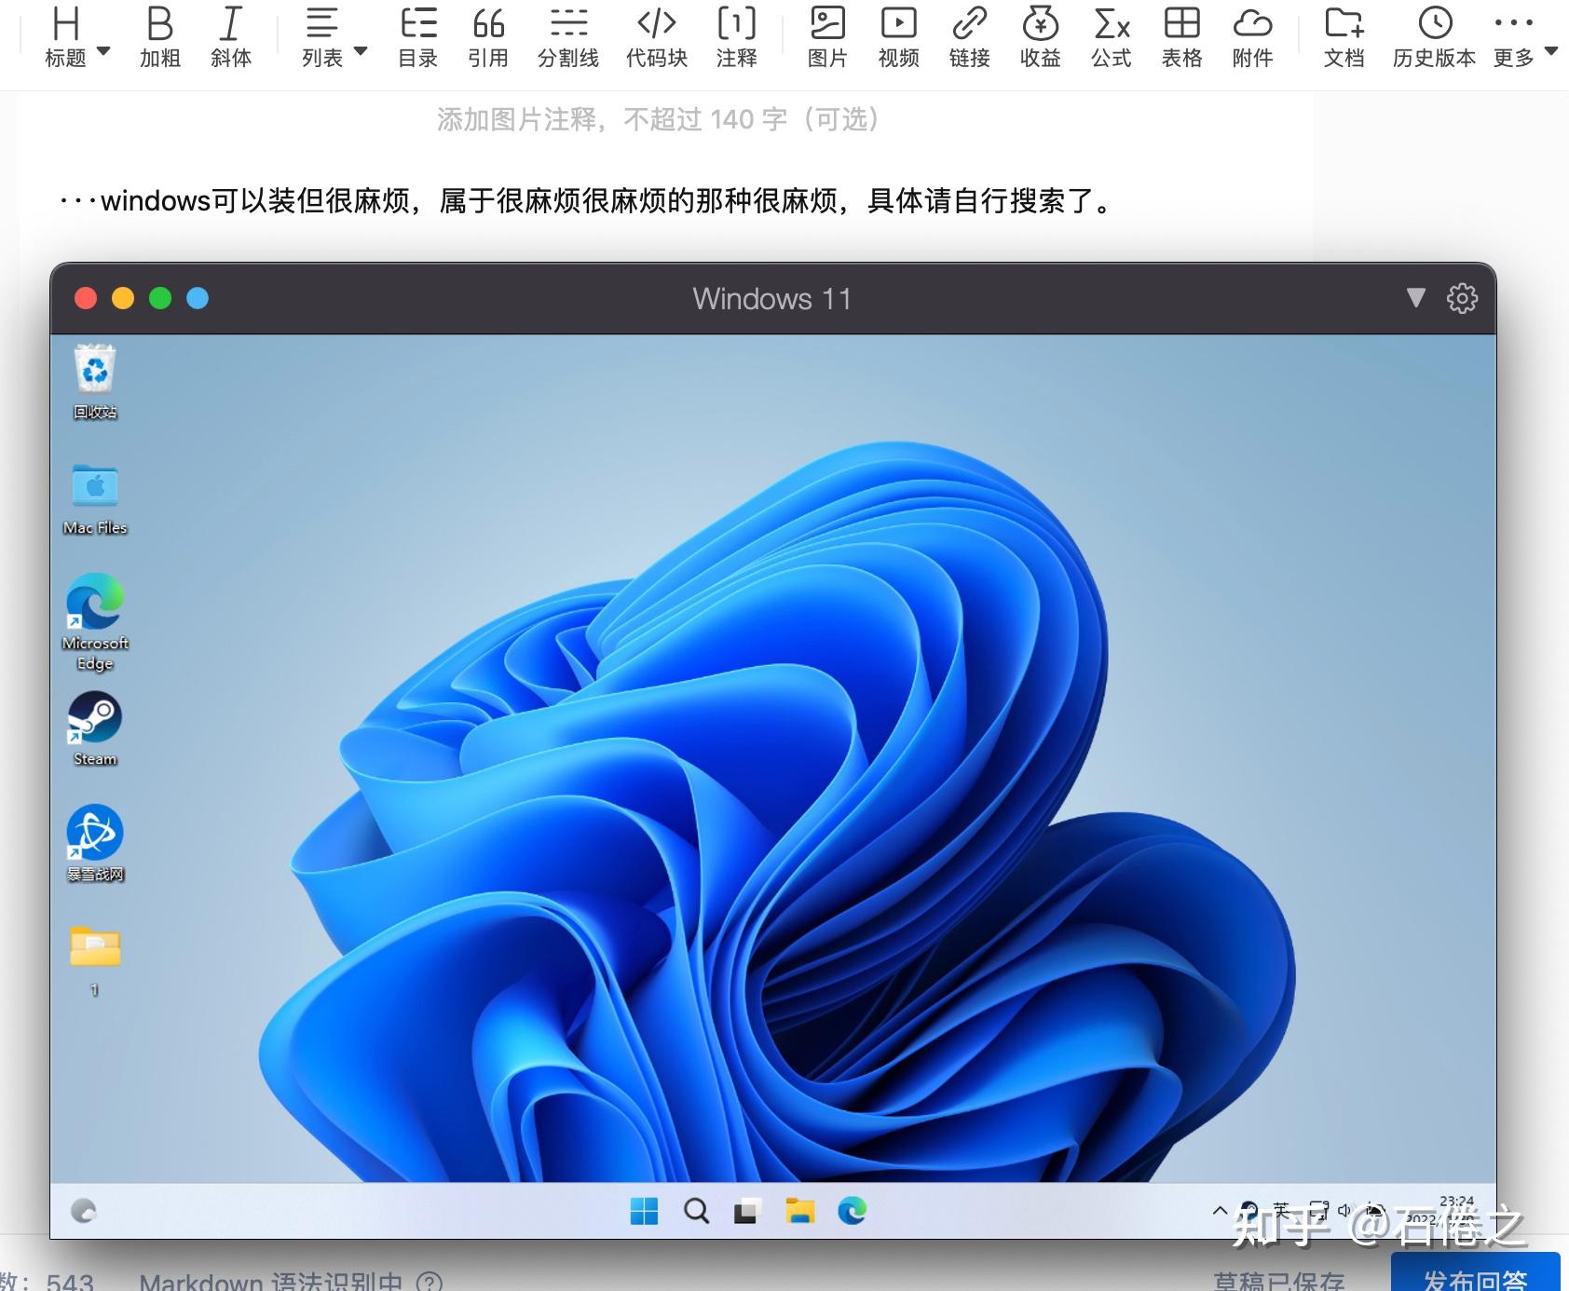This screenshot has width=1569, height=1291.
Task: Add a 分割线 divider line
Action: 568,37
